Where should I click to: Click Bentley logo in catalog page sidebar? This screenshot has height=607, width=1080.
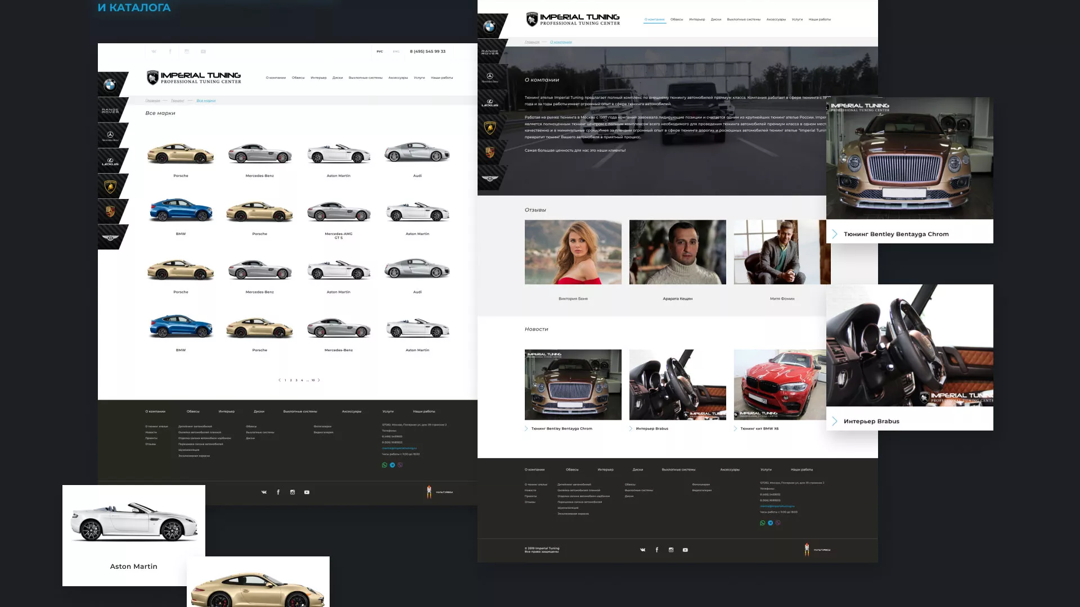110,238
